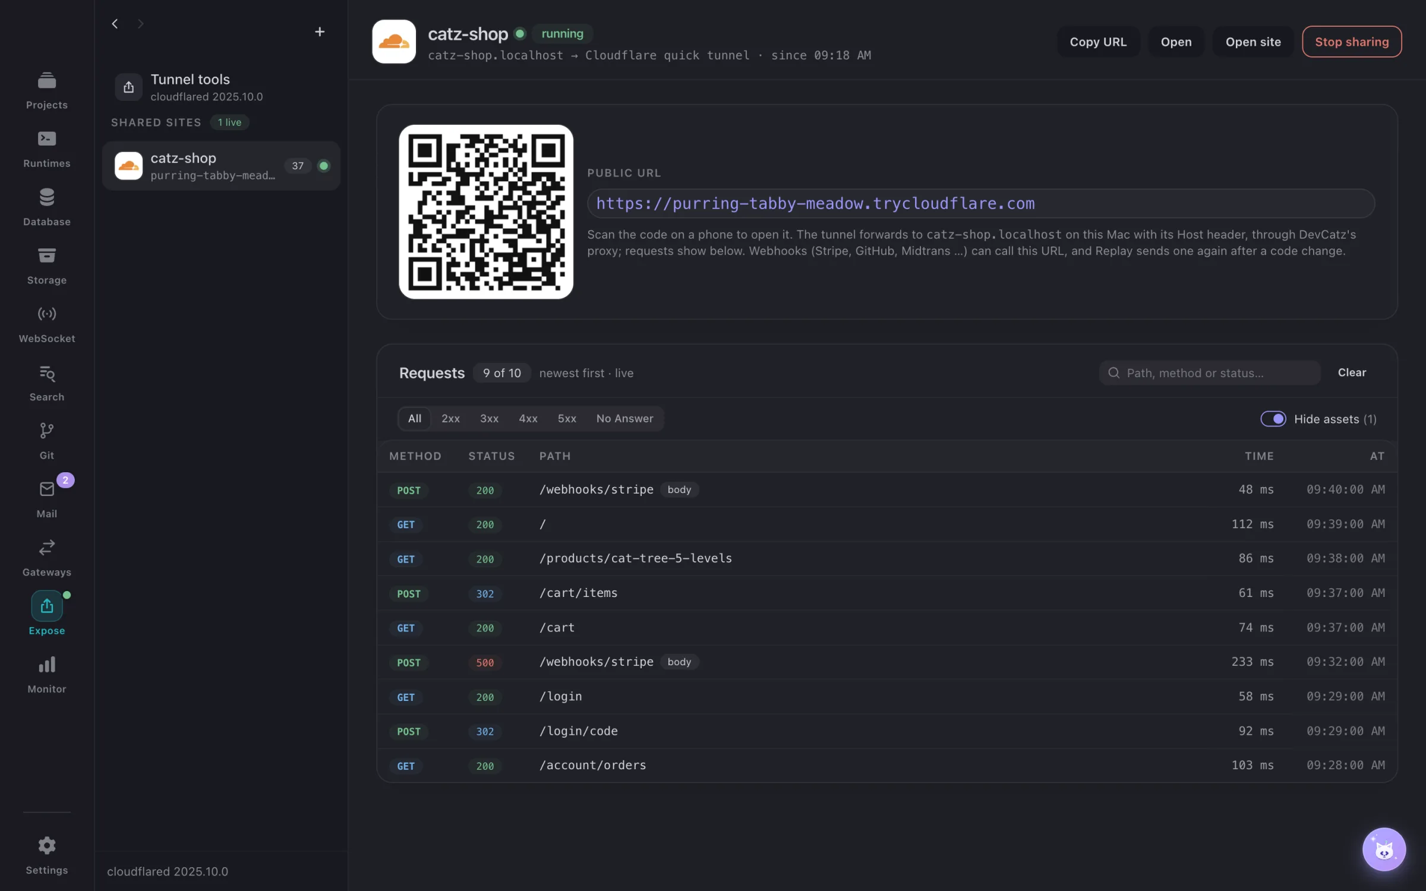Toggle Hide assets switch
This screenshot has height=891, width=1426.
pyautogui.click(x=1273, y=419)
